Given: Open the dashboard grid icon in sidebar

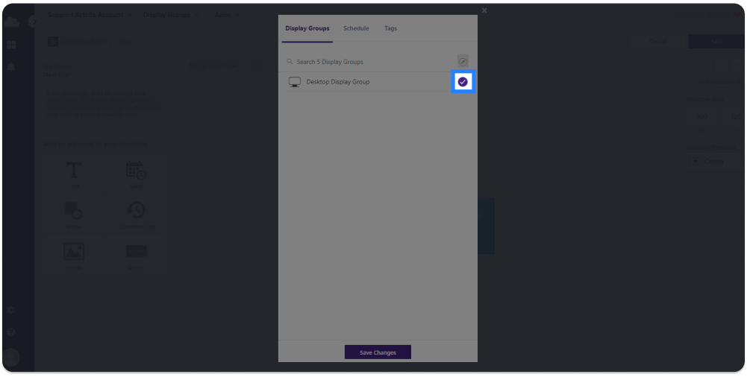Looking at the screenshot, I should click(x=11, y=45).
